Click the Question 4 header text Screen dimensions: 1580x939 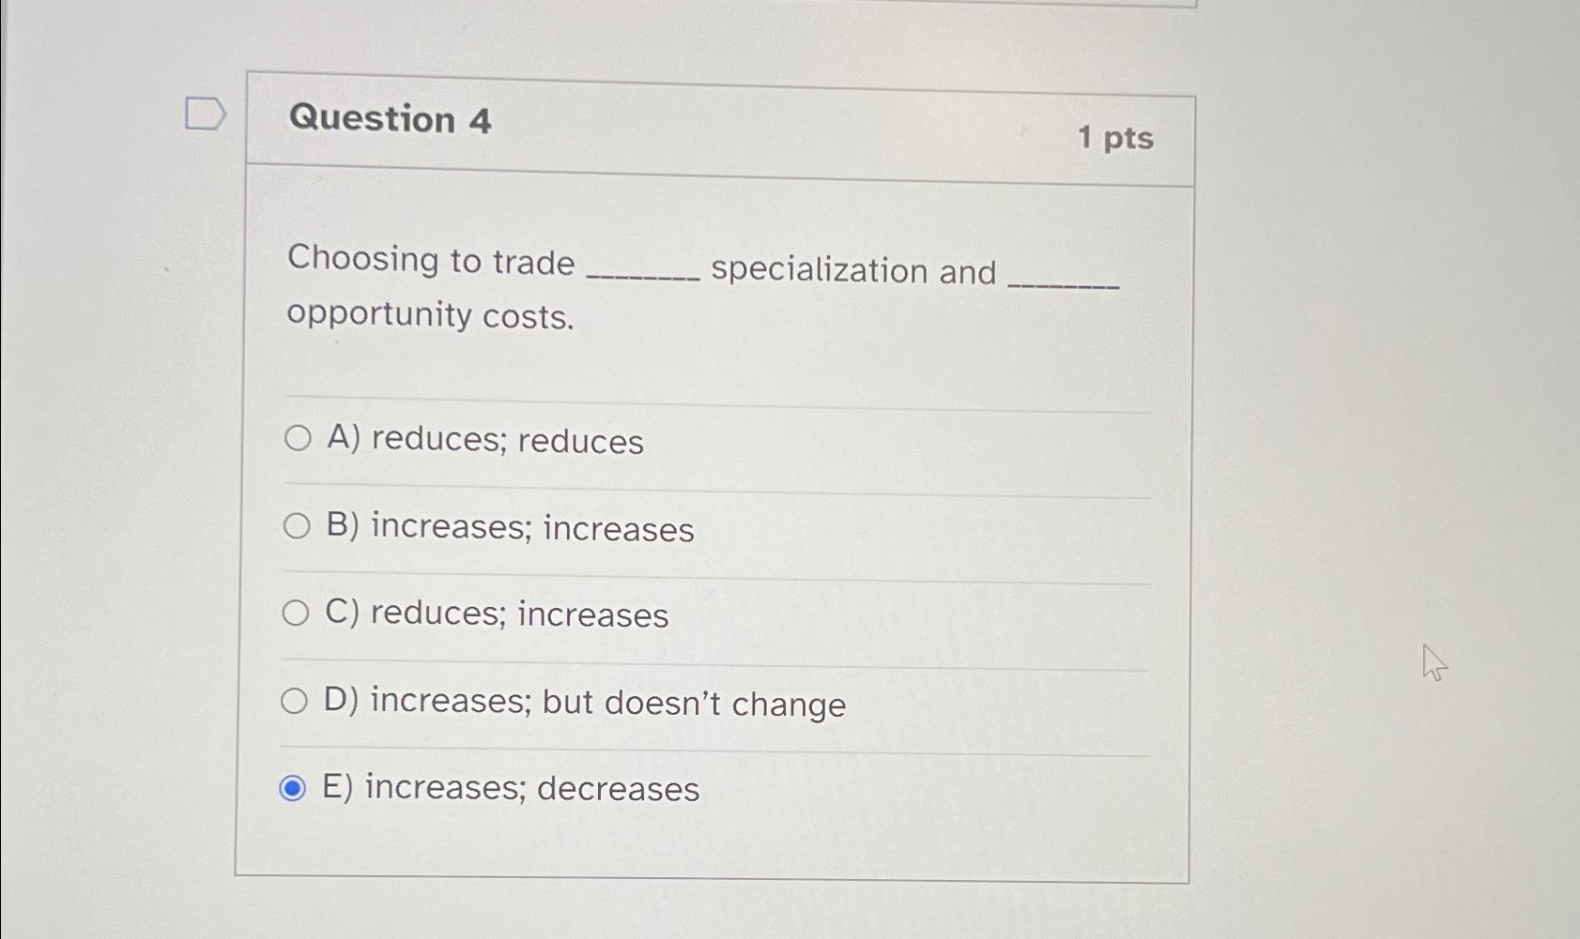tap(391, 120)
